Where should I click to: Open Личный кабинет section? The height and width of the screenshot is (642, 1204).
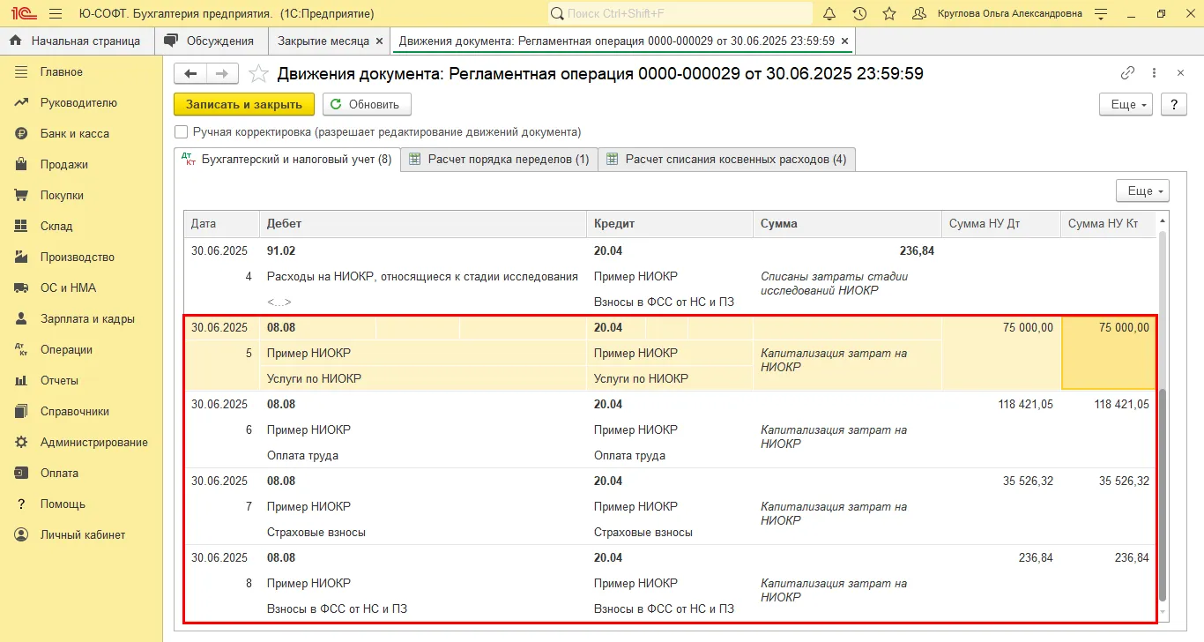(x=83, y=535)
